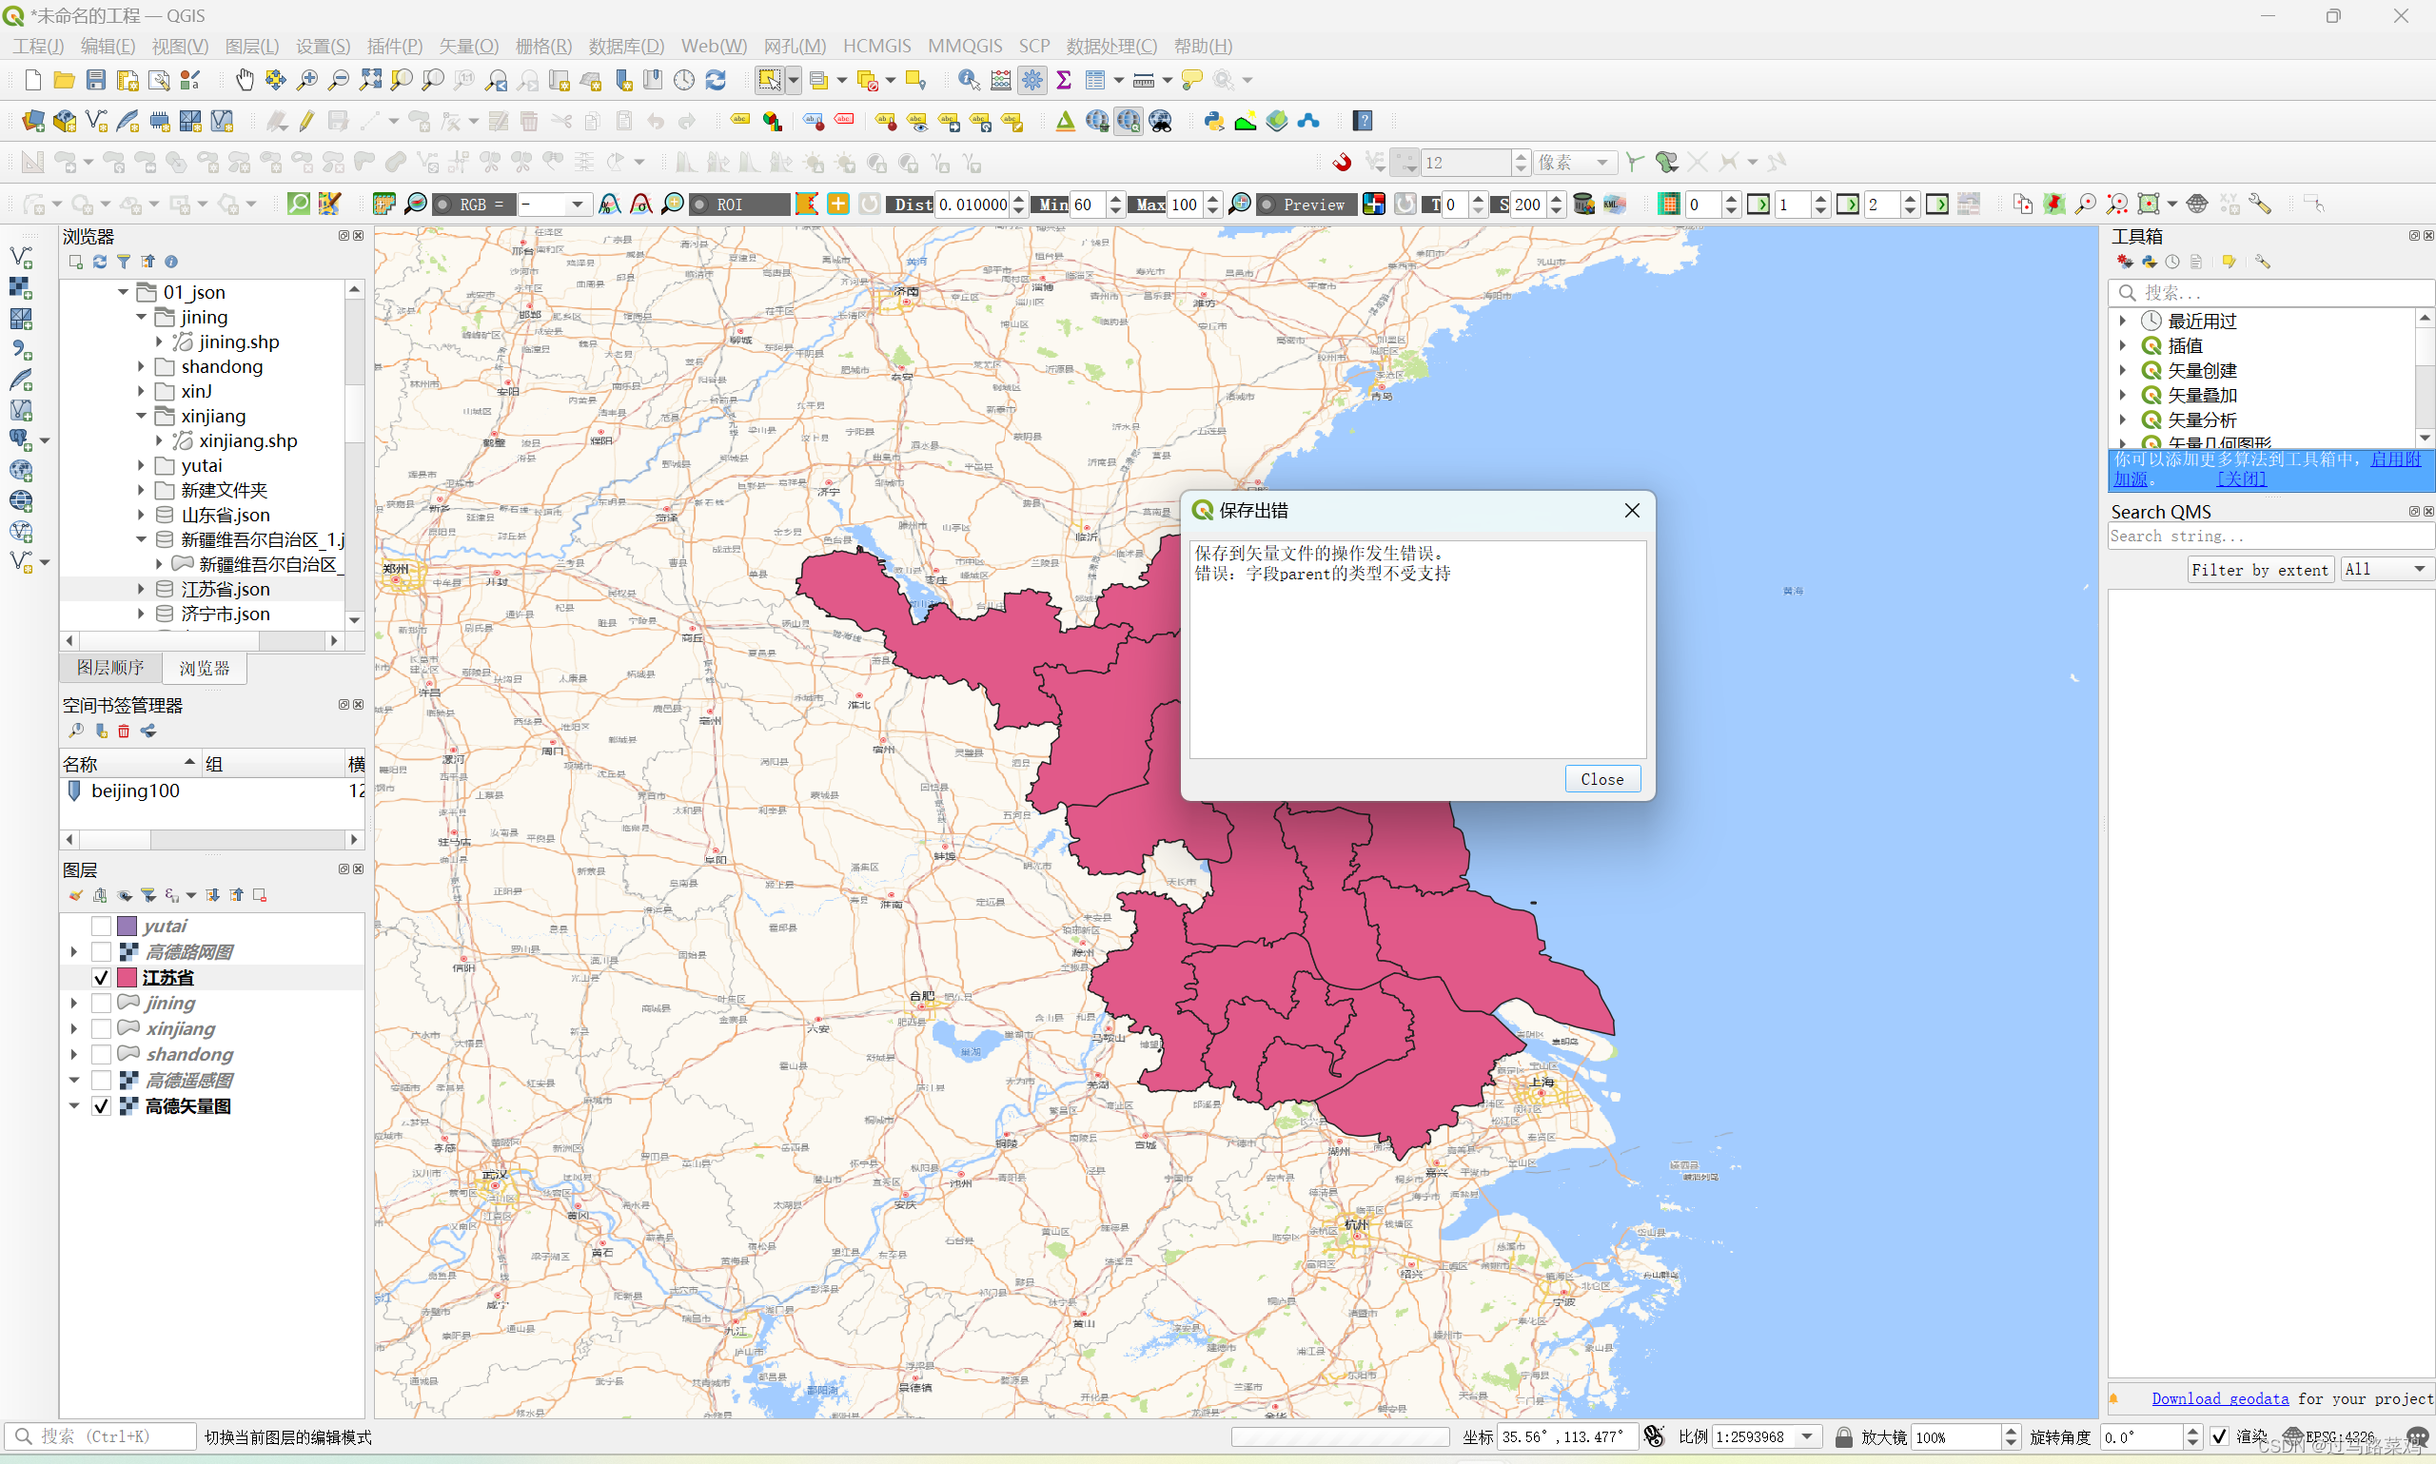The image size is (2436, 1464).
Task: Click the Refresh map icon
Action: 717,80
